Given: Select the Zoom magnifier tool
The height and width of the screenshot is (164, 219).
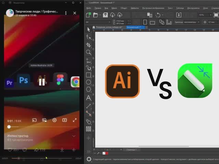Looking at the screenshot, I should (x=88, y=52).
